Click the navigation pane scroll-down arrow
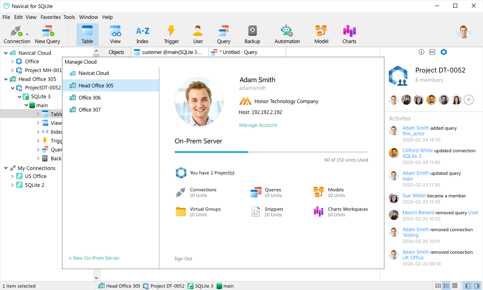The width and height of the screenshot is (483, 290). [96, 278]
